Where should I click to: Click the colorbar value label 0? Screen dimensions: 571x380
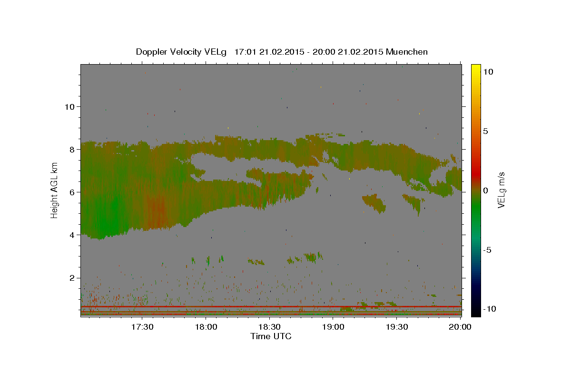[x=486, y=190]
